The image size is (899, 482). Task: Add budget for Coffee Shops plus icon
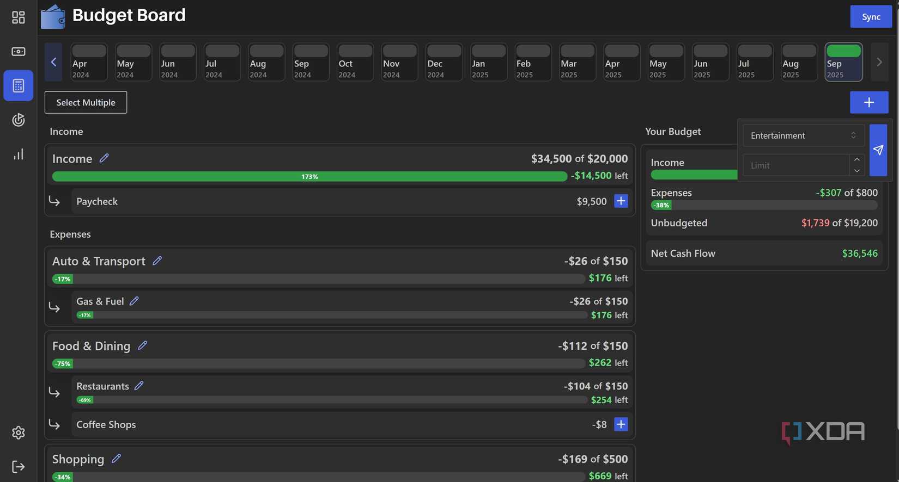[x=621, y=424]
